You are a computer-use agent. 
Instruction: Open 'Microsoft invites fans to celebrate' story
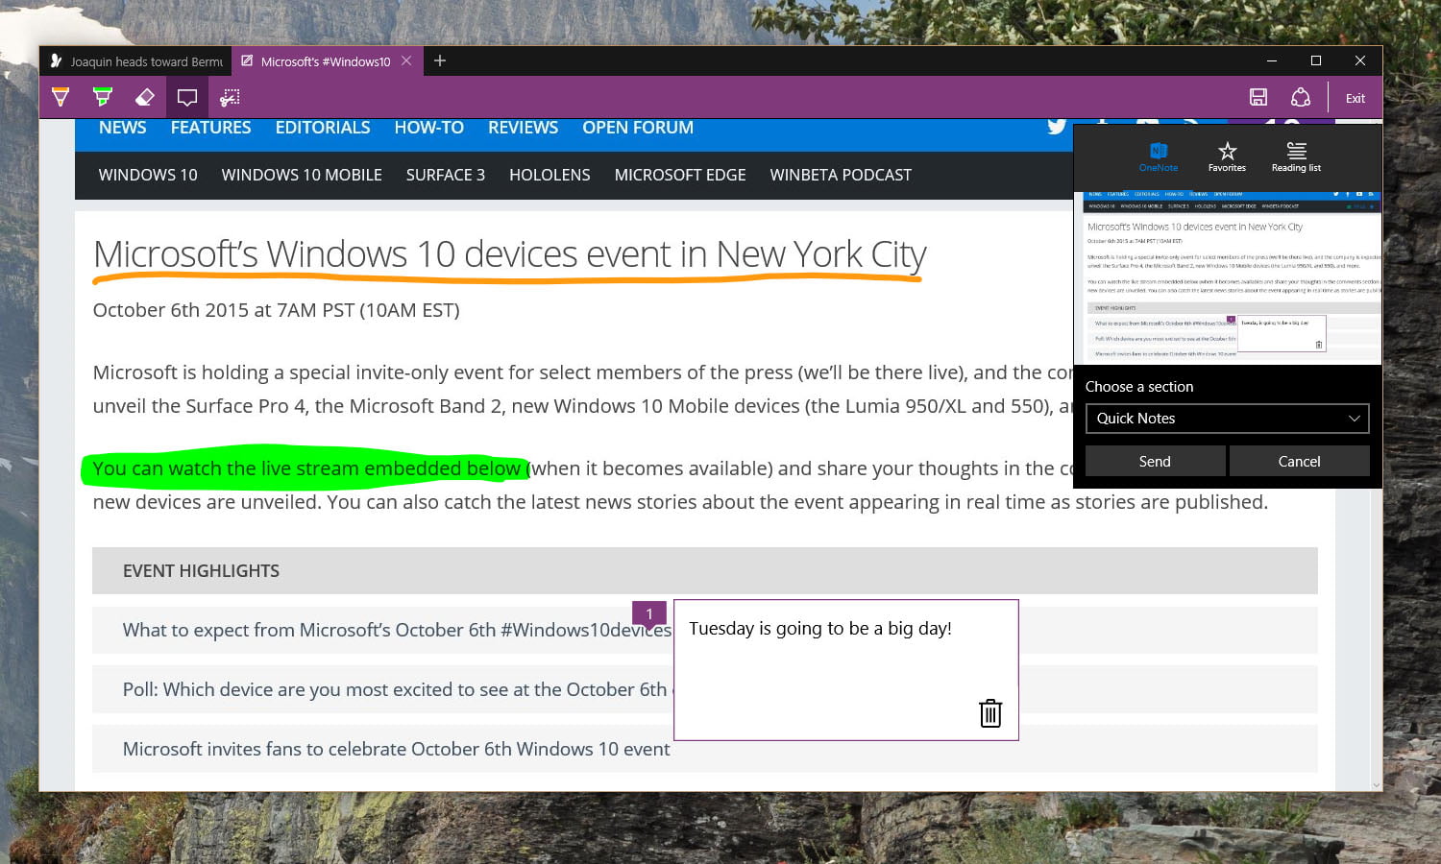point(396,749)
